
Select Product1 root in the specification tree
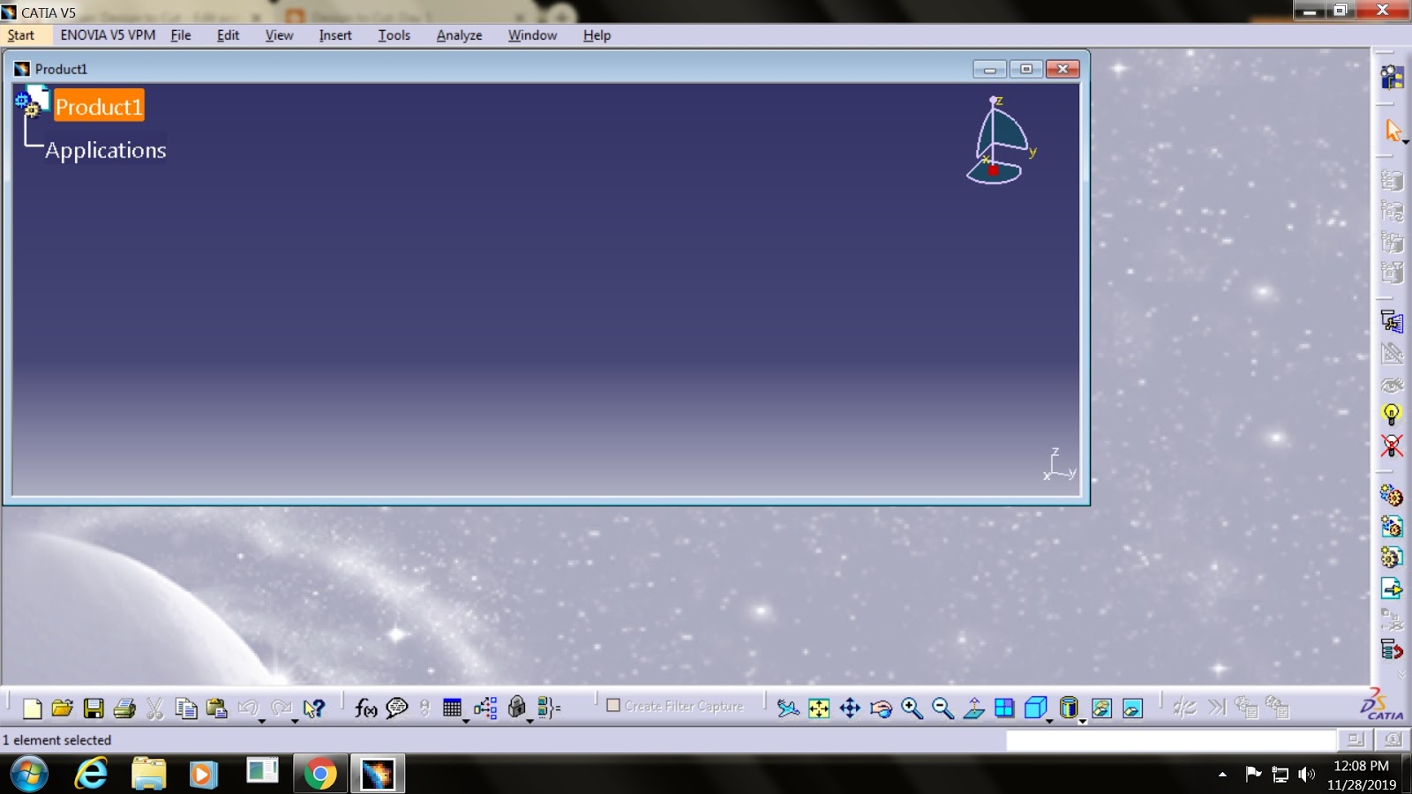98,106
